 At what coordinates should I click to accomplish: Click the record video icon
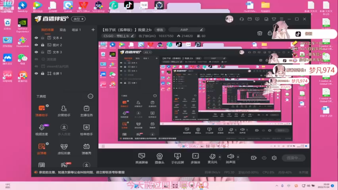point(254,158)
